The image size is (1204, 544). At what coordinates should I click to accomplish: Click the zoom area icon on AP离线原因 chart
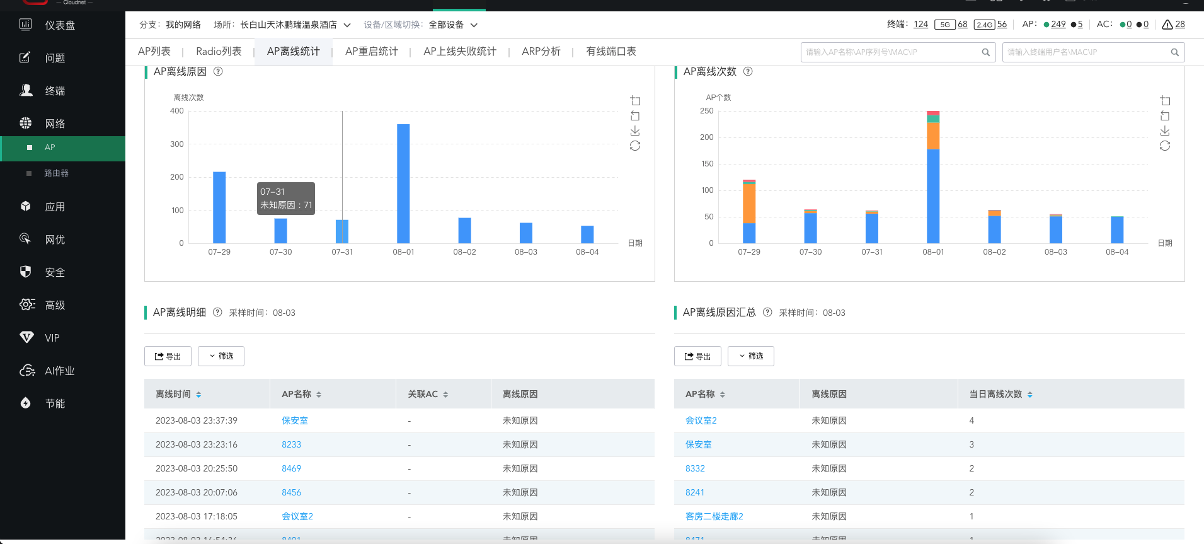click(635, 101)
